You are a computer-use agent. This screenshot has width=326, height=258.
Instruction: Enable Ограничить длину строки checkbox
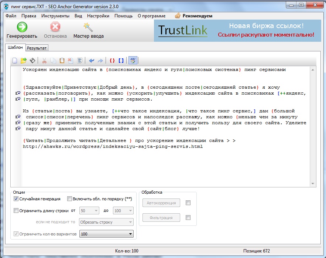click(16, 211)
